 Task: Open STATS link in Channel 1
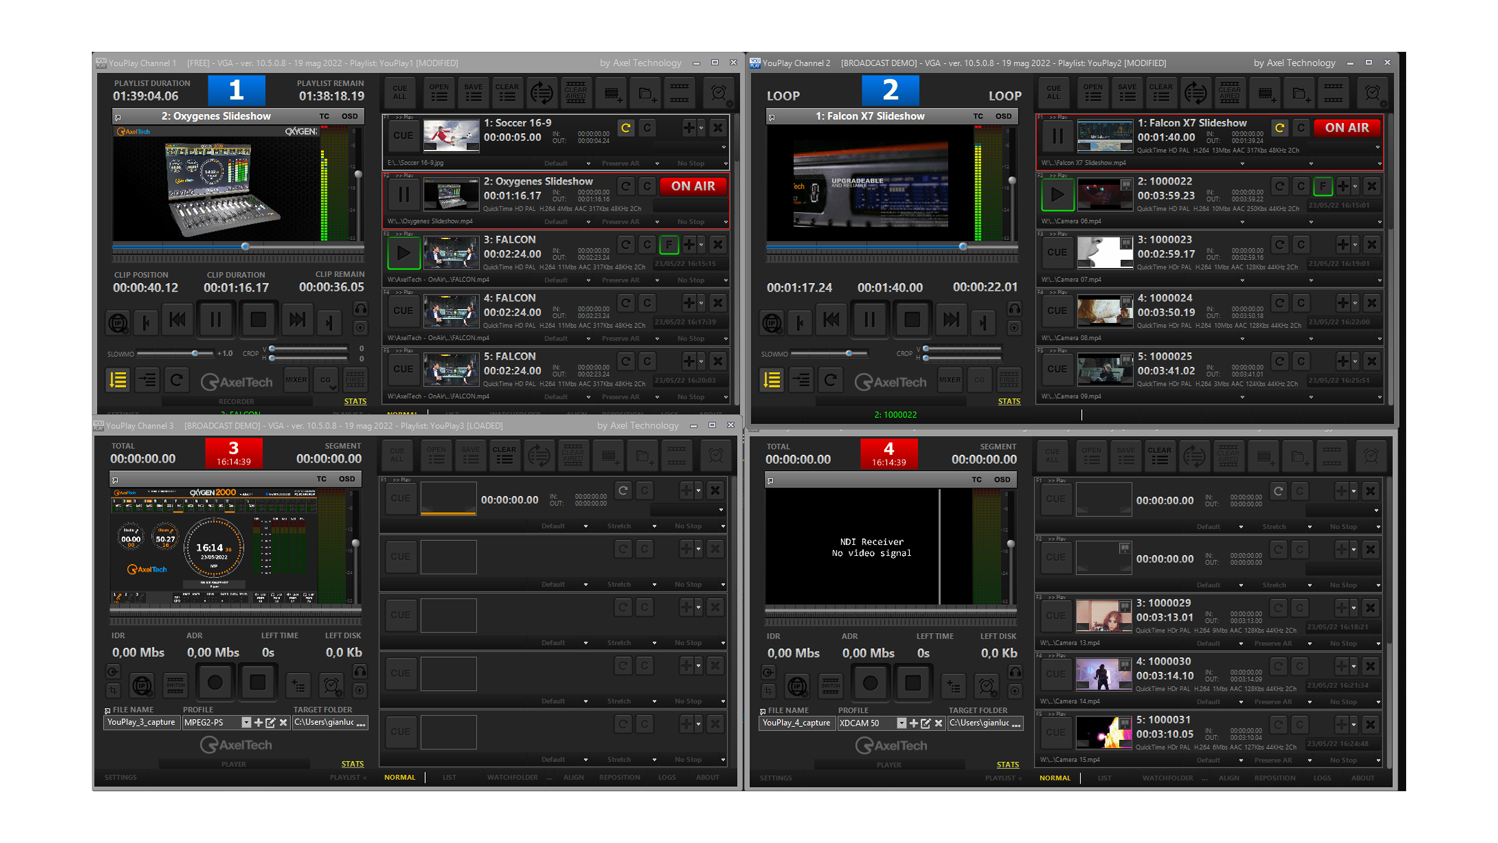354,401
